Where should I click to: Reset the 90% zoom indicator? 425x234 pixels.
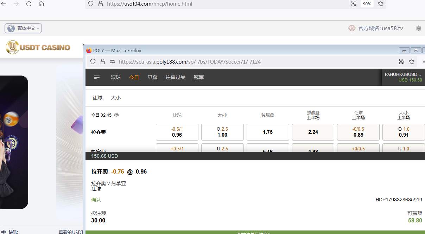[367, 4]
